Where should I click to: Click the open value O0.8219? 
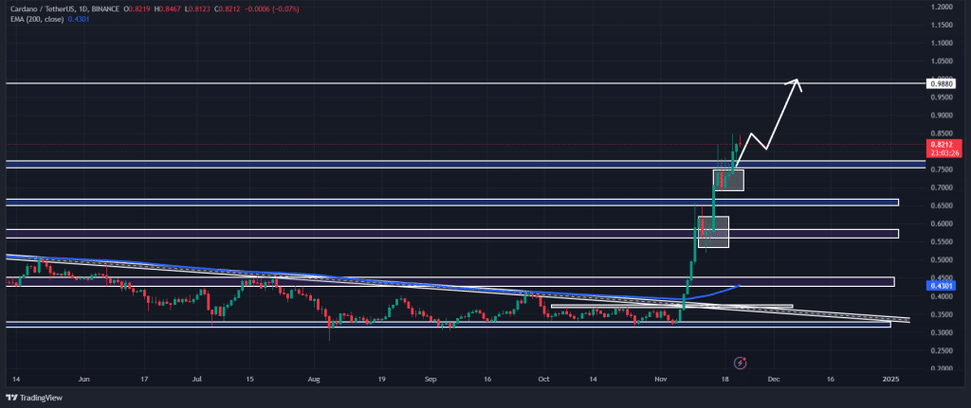point(136,9)
